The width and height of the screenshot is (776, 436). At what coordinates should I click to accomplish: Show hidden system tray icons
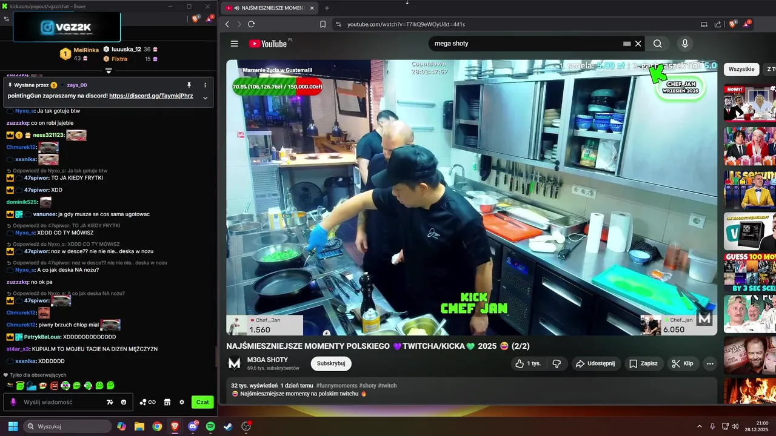[699, 426]
